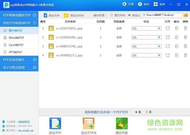Viewport: 190px width, 135px height.
Task: Click the 注册 register icon in title bar
Action: 124,4
